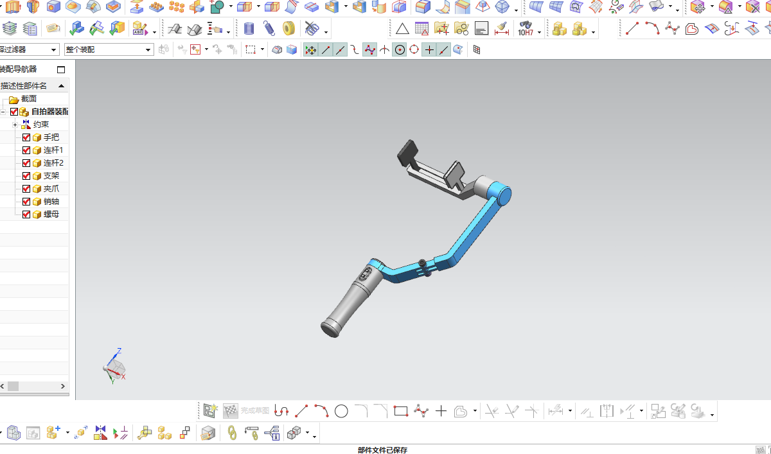Image resolution: width=771 pixels, height=454 pixels.
Task: Select the 销轴 component name in the tree
Action: [51, 202]
